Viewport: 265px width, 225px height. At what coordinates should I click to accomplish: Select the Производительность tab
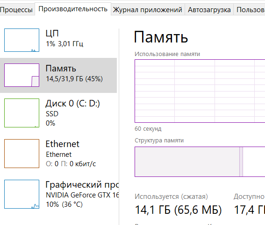click(73, 9)
